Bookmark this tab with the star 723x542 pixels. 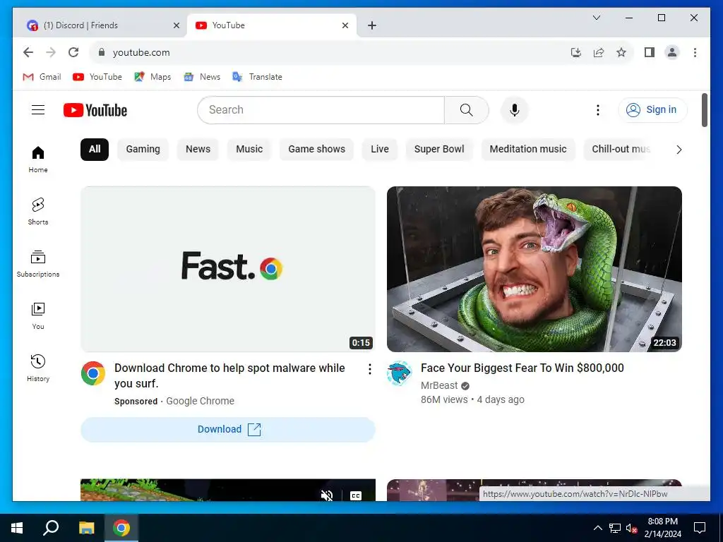(x=621, y=52)
